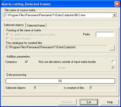Click the Prefix input field
Screen dimensions: 121x107
(105, 34)
